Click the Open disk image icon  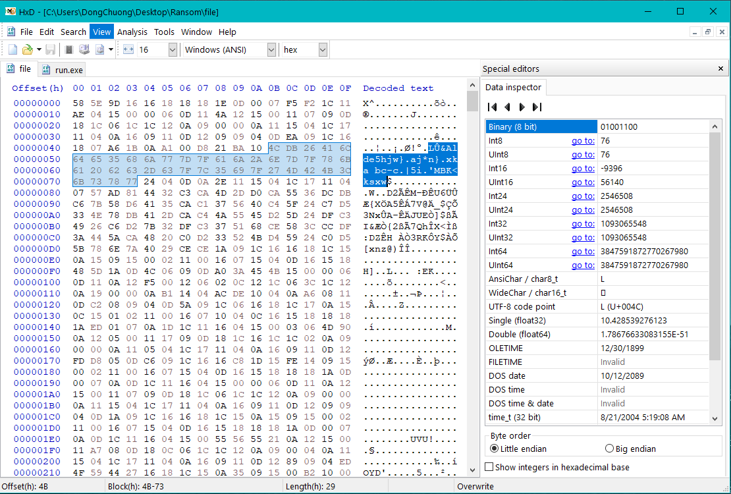(99, 49)
